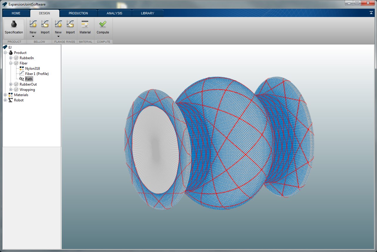
Task: Switch to the PRODUCTION tab
Action: (78, 13)
